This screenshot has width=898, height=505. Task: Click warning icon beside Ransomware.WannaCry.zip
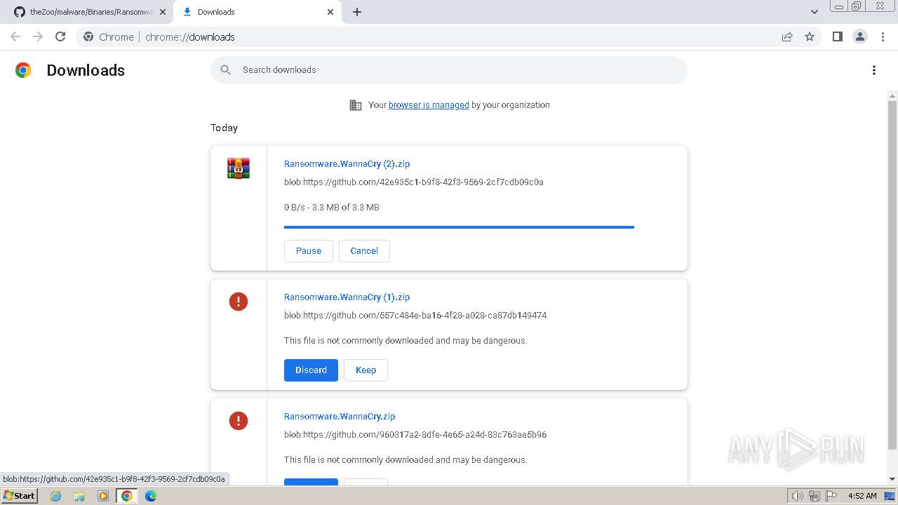(239, 421)
